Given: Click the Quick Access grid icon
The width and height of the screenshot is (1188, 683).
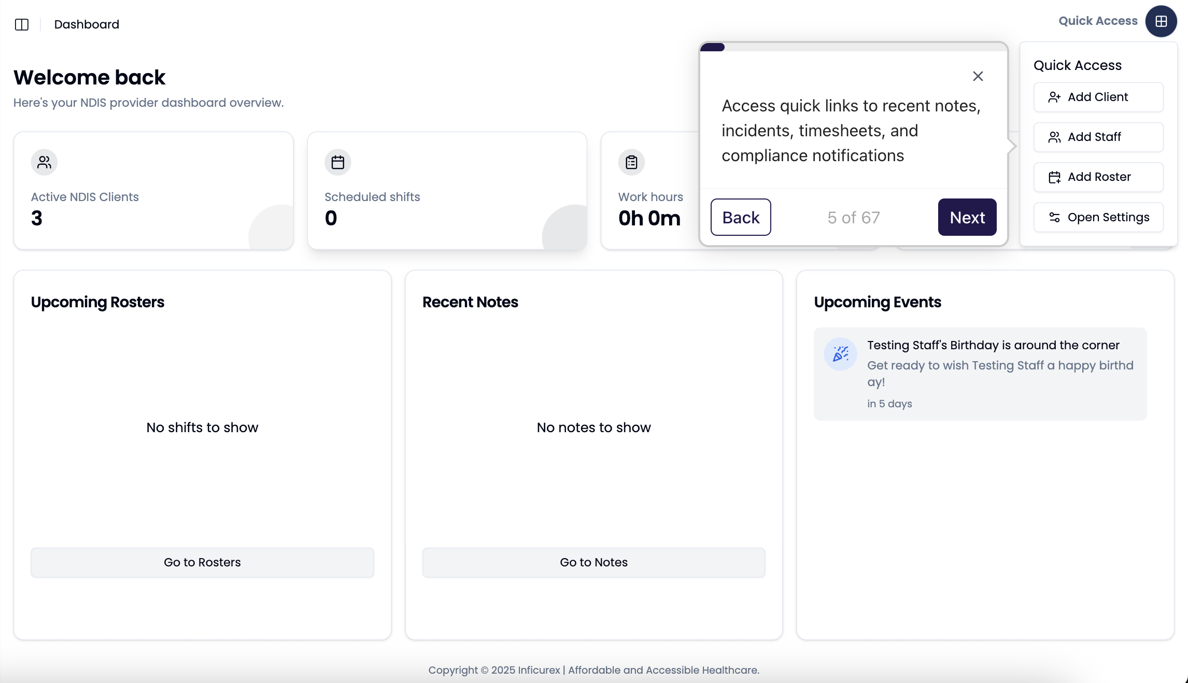Looking at the screenshot, I should (1161, 21).
